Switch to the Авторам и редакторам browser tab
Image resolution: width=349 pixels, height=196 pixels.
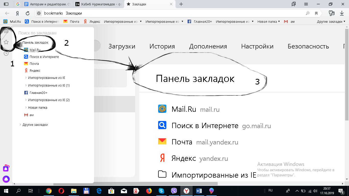[x=48, y=4]
